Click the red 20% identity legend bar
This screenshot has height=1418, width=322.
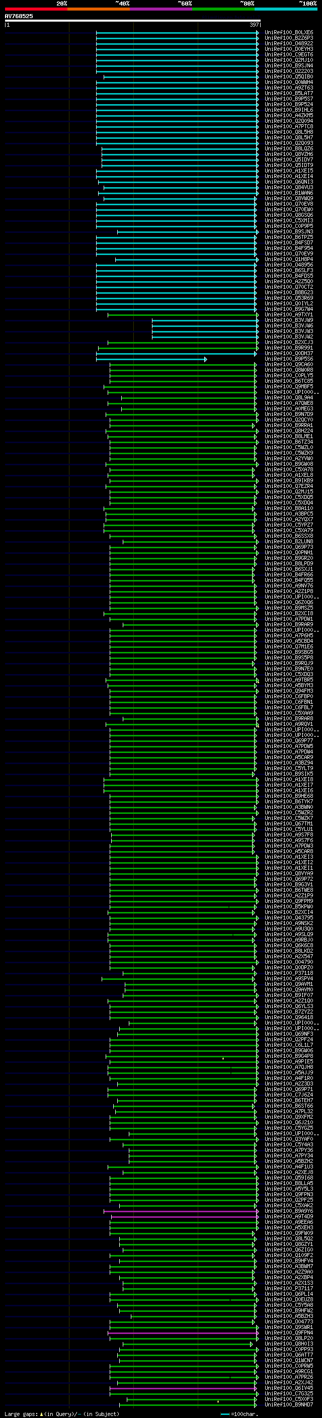click(36, 9)
